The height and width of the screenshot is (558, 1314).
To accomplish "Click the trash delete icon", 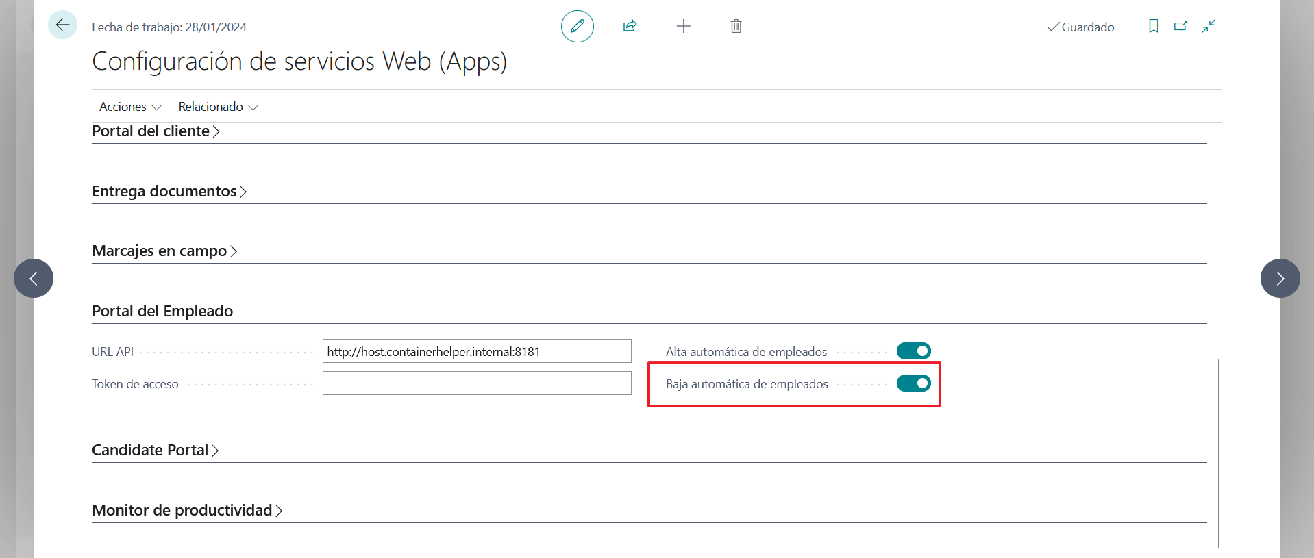I will [x=736, y=27].
